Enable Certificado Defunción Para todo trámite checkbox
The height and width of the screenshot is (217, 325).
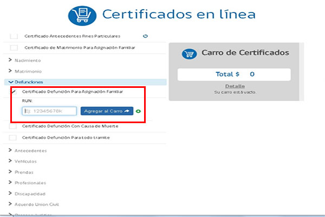tap(14, 138)
